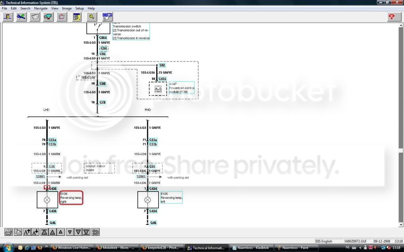Follow the C80 connector link
Viewport: 404px width, 252px height.
(x=103, y=83)
